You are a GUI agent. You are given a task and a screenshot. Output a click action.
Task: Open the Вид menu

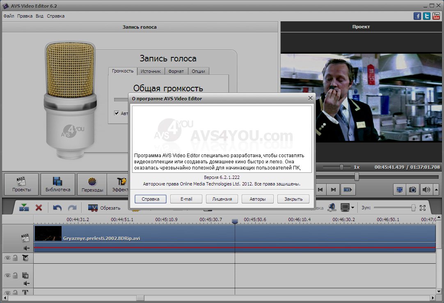pos(39,16)
